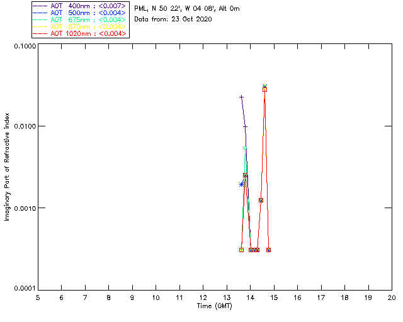The image size is (403, 322).
Task: Click the 'Data from: 23 Oct 2020' line
Action: tap(173, 19)
